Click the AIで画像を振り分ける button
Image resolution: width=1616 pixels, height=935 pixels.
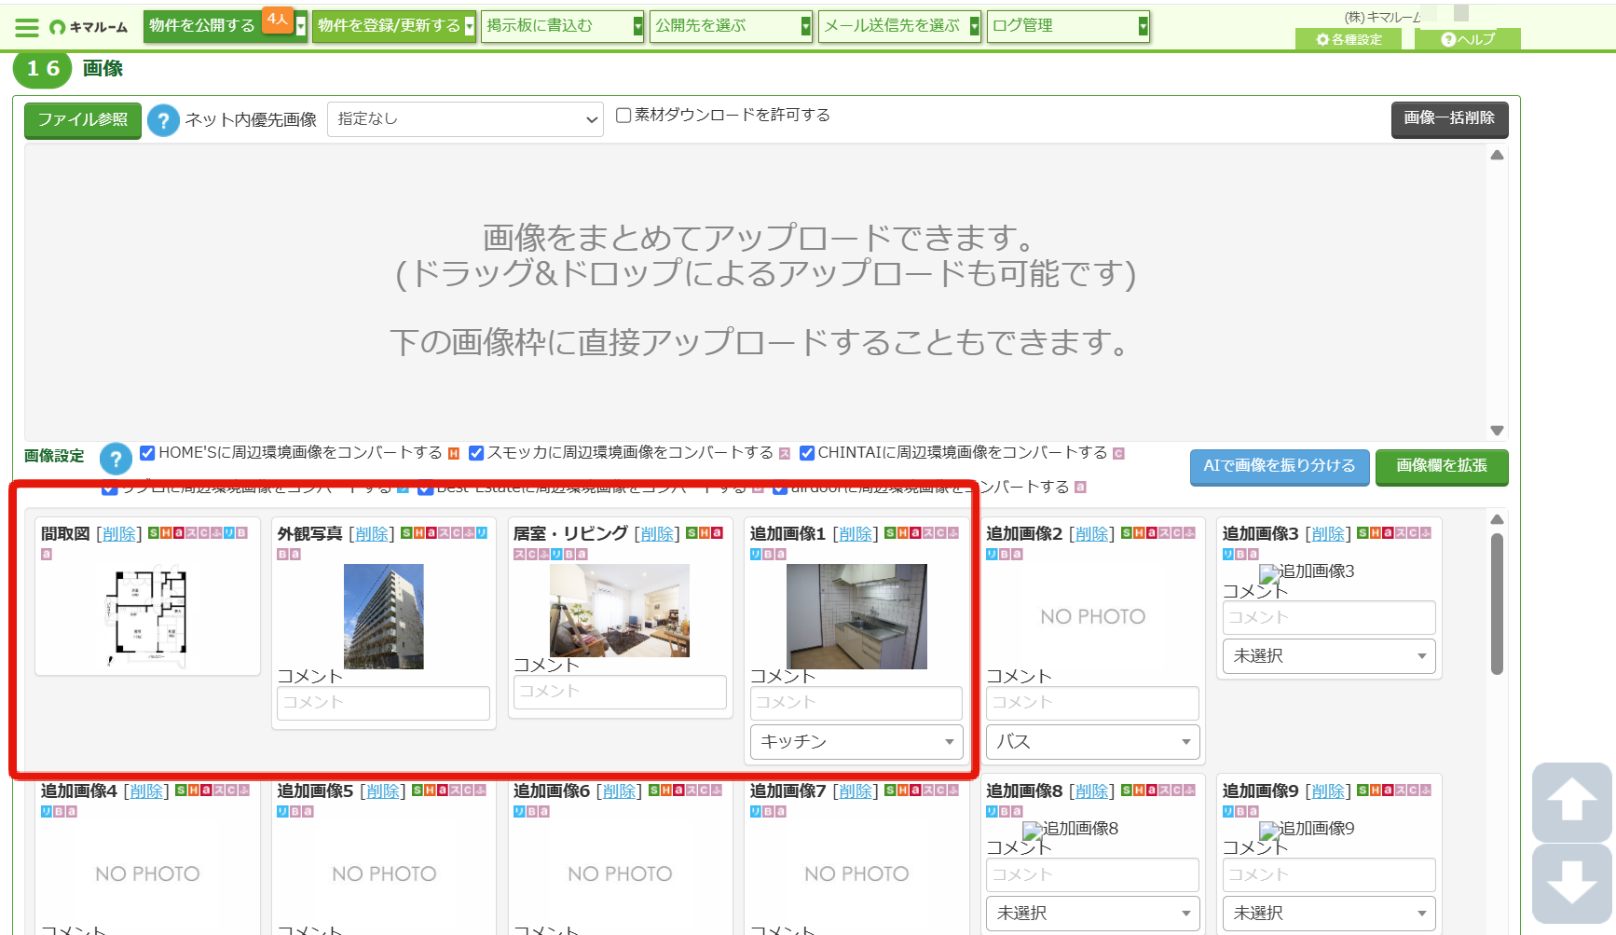point(1280,466)
